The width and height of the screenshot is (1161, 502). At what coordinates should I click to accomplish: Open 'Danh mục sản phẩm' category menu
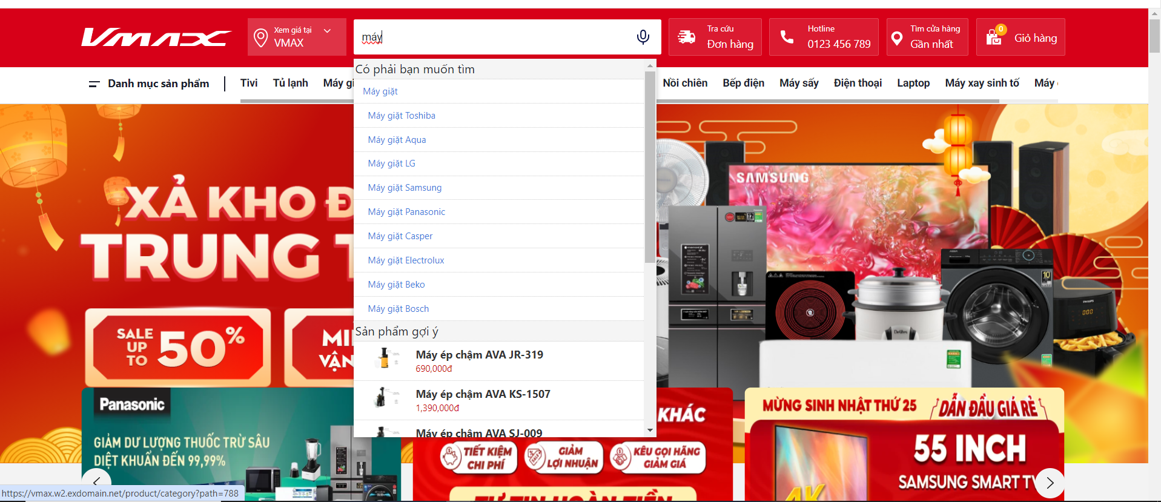tap(159, 84)
